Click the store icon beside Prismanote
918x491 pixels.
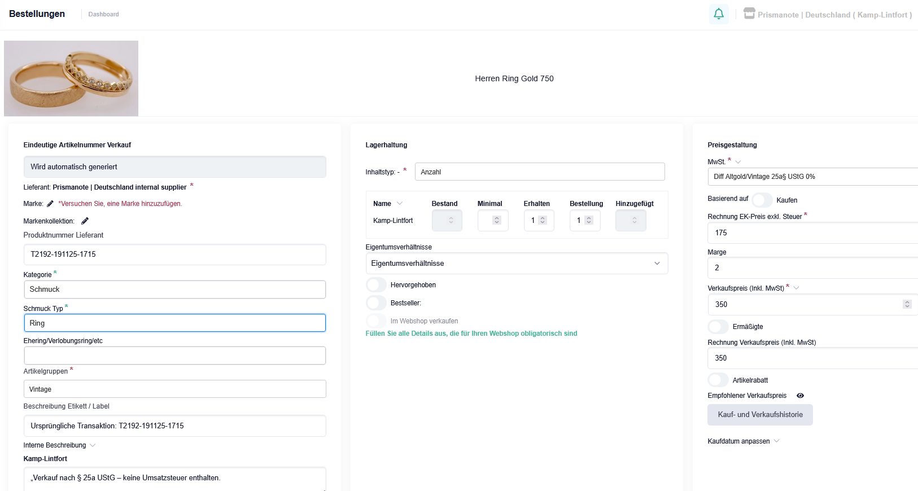point(749,14)
